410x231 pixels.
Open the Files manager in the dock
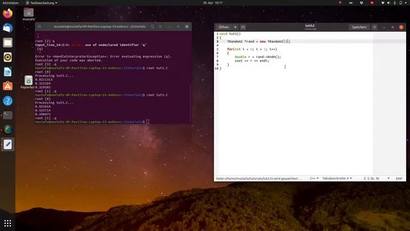(x=8, y=42)
